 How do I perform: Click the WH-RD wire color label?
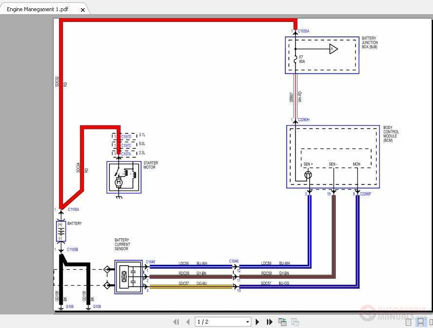coord(300,97)
